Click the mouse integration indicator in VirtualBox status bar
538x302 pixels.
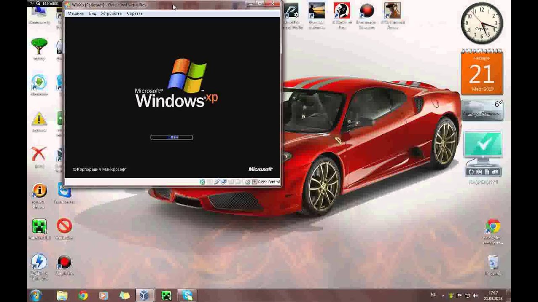(x=248, y=182)
